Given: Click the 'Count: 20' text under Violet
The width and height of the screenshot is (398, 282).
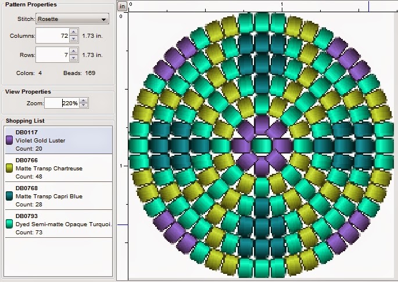Looking at the screenshot, I should point(29,149).
